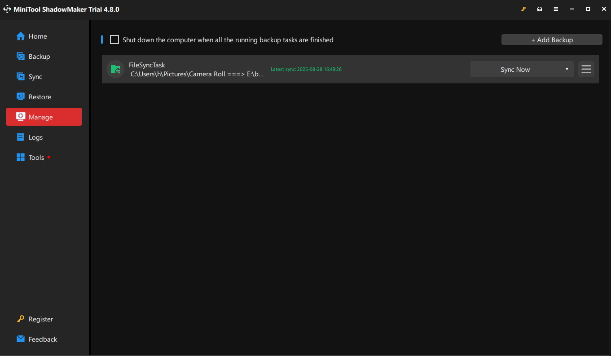Select the FileSyncTask path text
611x356 pixels.
tap(197, 74)
